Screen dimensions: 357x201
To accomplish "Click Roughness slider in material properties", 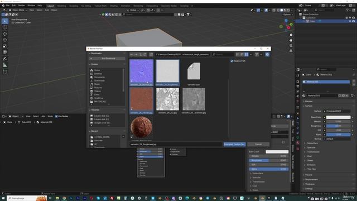I will (x=339, y=126).
